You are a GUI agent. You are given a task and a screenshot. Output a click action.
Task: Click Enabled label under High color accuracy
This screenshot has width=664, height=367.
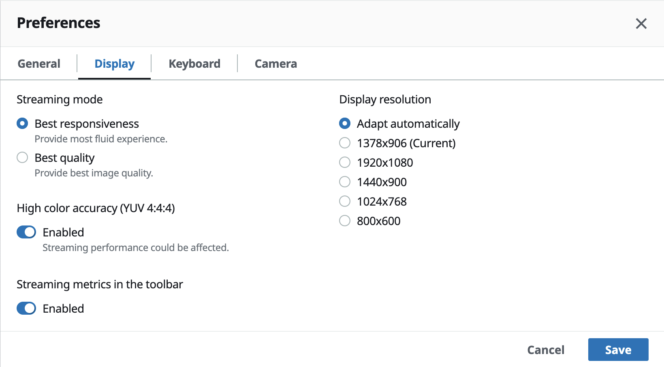pos(63,232)
